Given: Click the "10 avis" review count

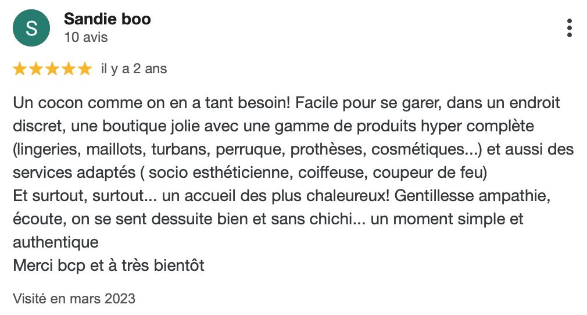Looking at the screenshot, I should coord(86,37).
